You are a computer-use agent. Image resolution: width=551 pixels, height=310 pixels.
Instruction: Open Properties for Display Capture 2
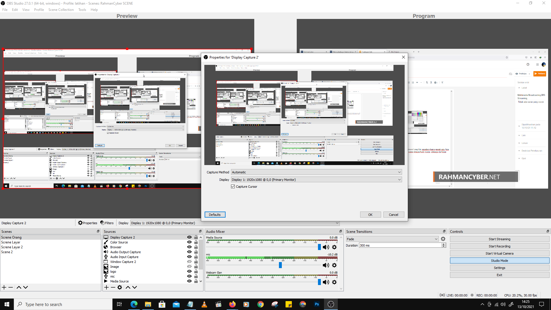(88, 223)
